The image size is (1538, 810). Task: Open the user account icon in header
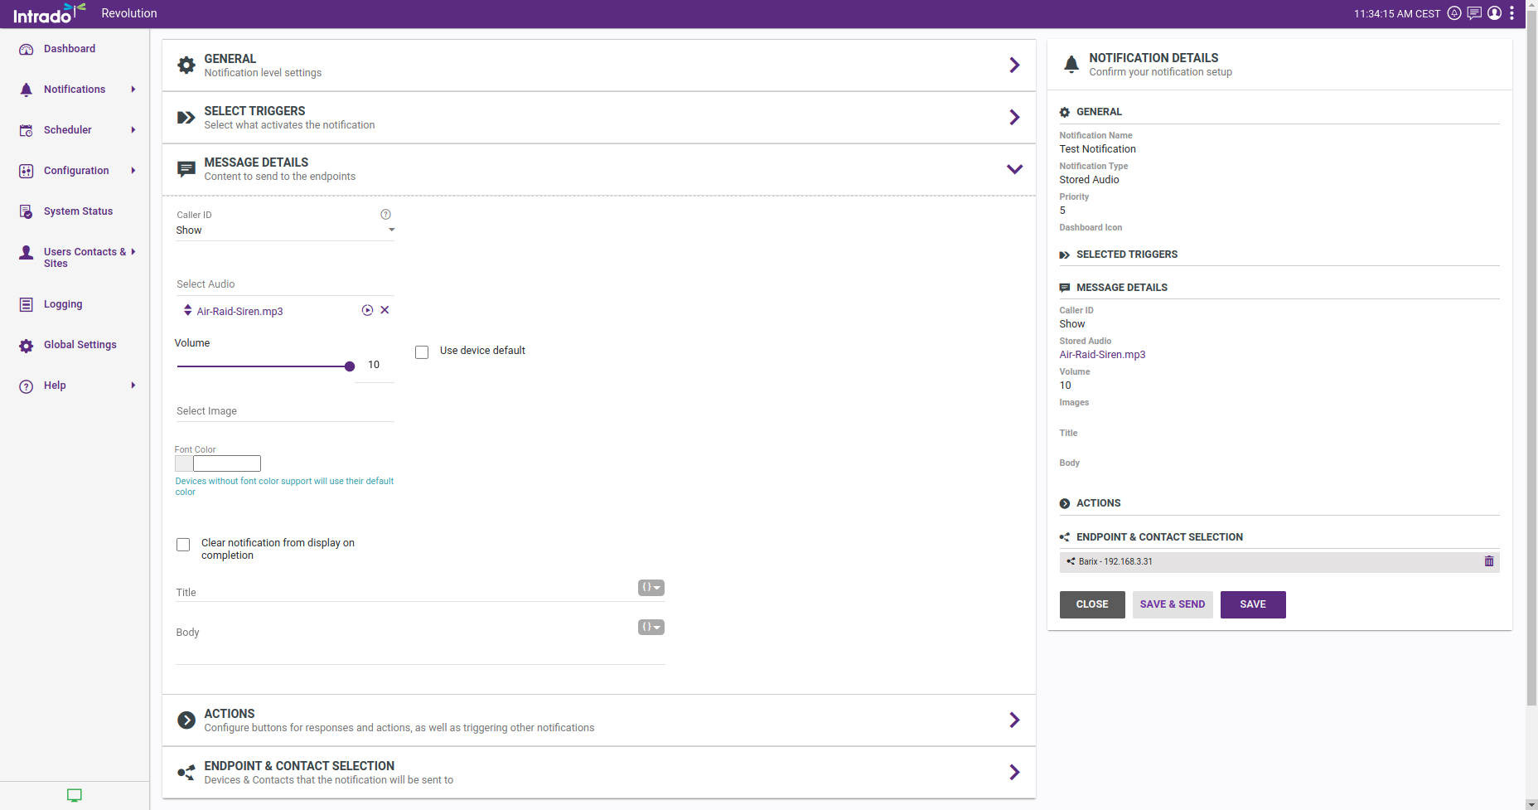(x=1494, y=13)
